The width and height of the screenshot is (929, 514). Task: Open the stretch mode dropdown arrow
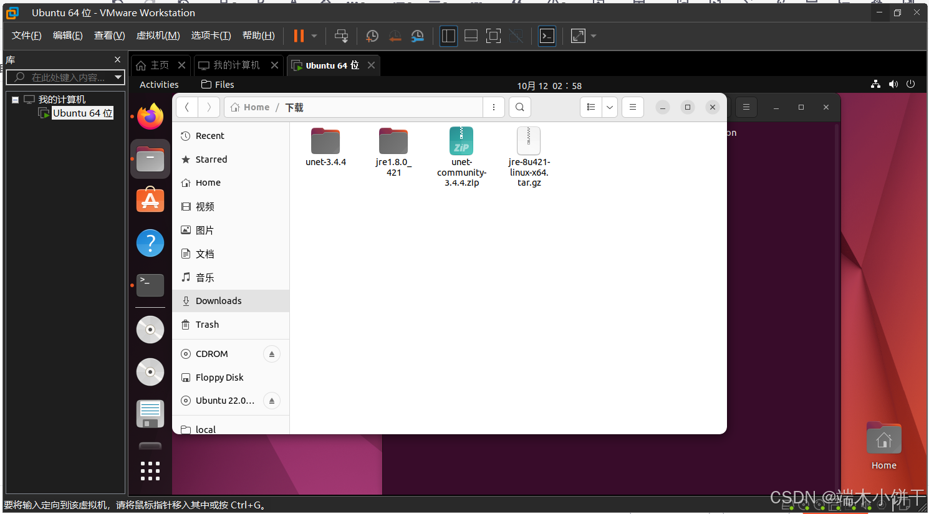pyautogui.click(x=594, y=36)
